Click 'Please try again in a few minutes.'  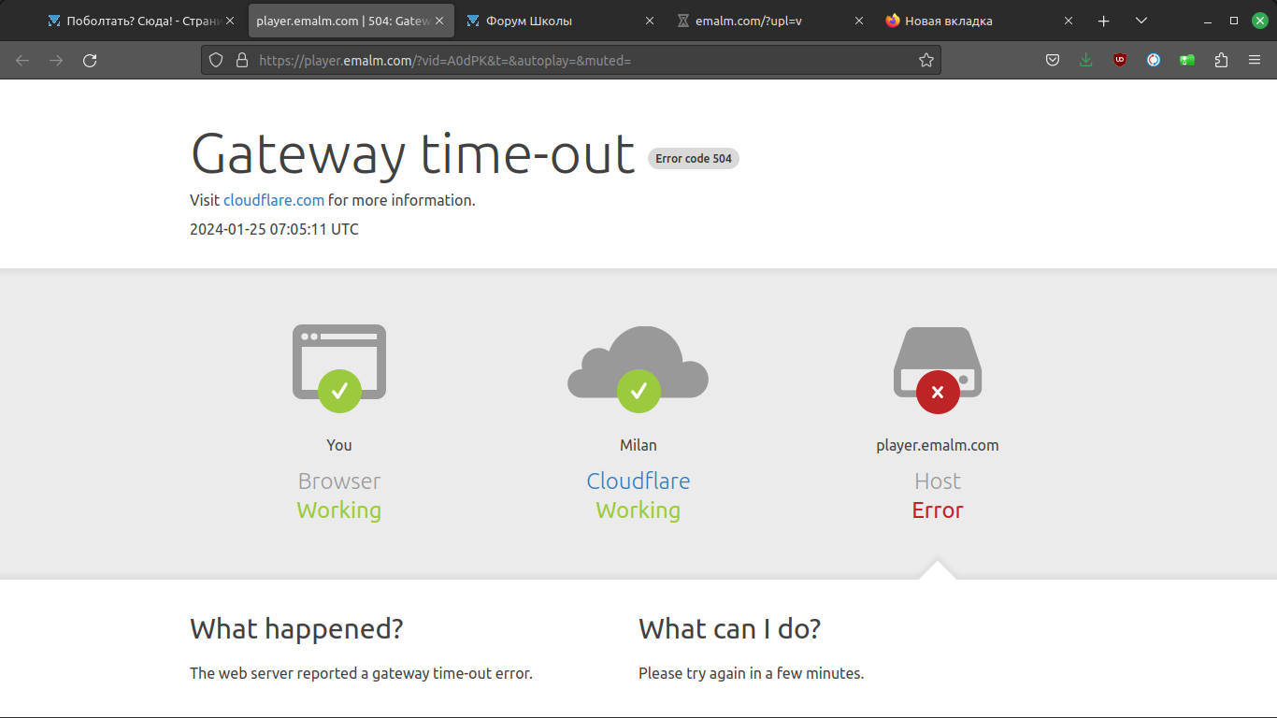click(x=751, y=673)
